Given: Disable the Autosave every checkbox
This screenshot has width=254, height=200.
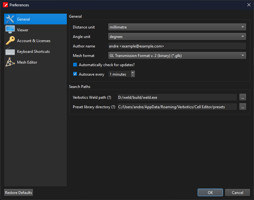Looking at the screenshot, I should tap(75, 74).
